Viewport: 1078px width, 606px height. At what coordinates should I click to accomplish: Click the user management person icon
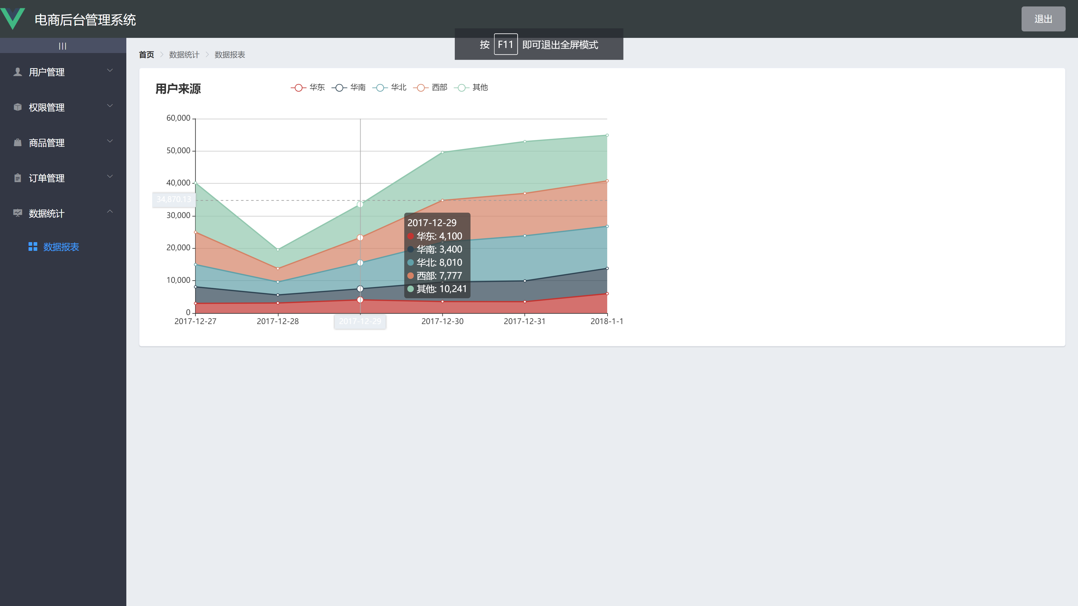coord(18,72)
